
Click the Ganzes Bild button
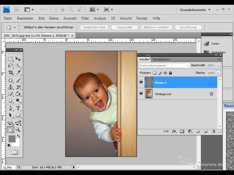tap(125, 27)
